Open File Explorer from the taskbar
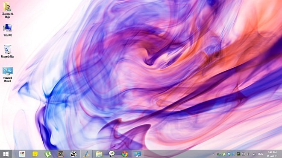The image size is (282, 158). coord(99,154)
